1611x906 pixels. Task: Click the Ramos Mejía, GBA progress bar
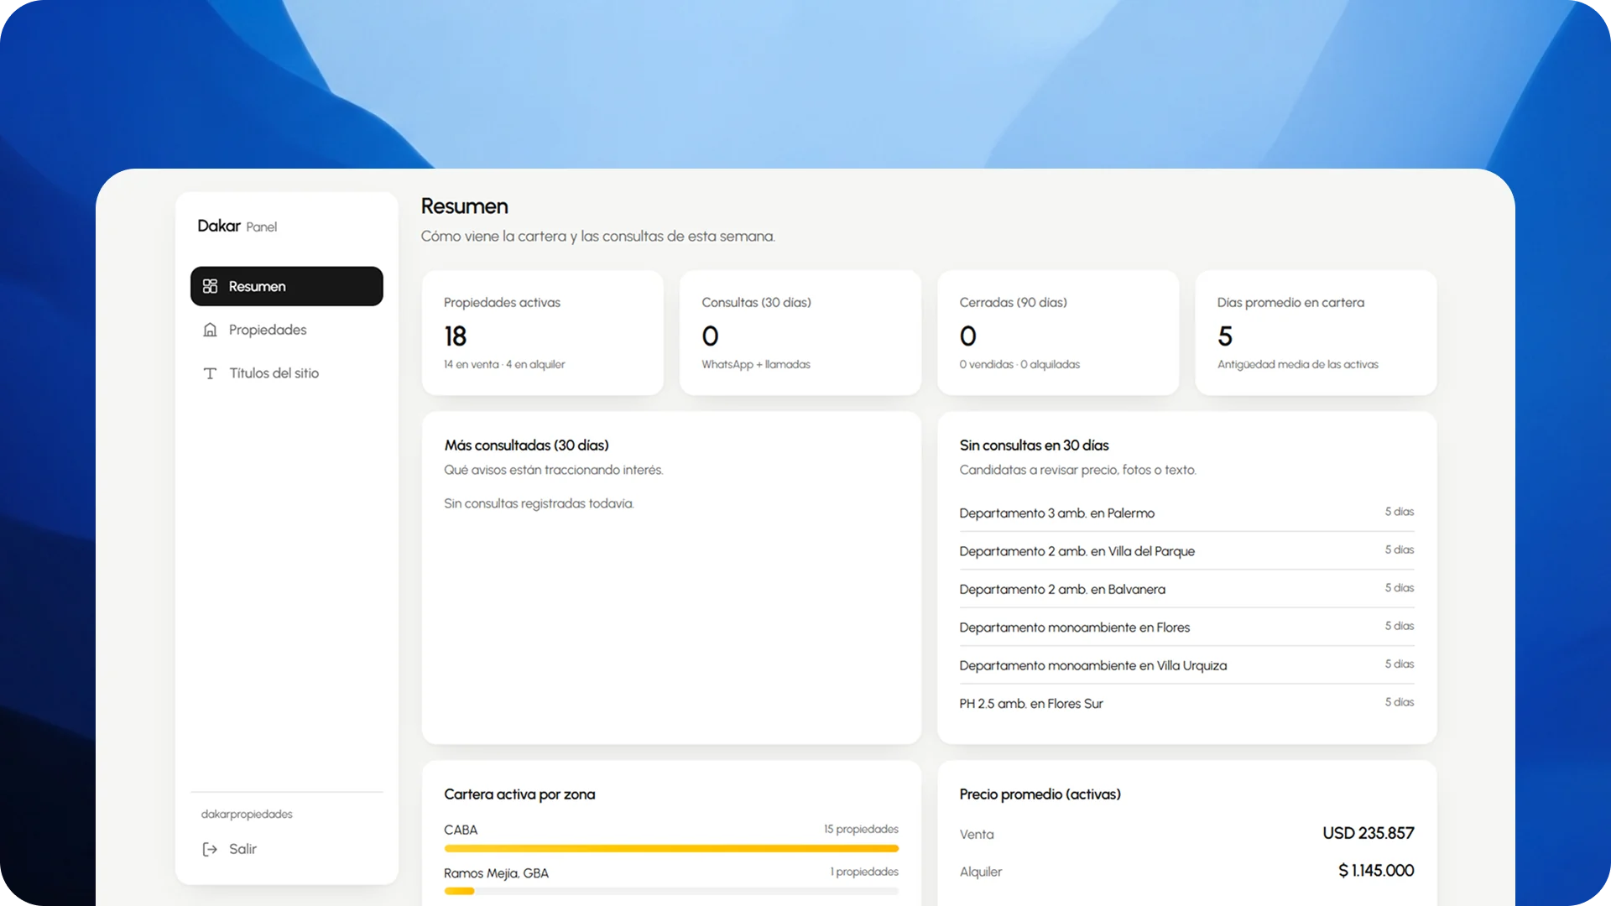671,891
